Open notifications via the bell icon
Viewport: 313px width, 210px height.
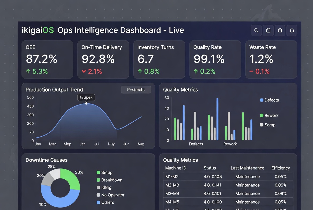point(292,30)
